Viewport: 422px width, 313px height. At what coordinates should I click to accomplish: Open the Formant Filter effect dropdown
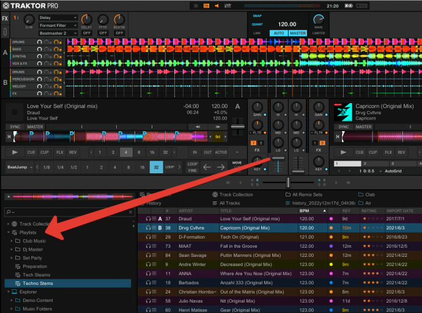(58, 26)
